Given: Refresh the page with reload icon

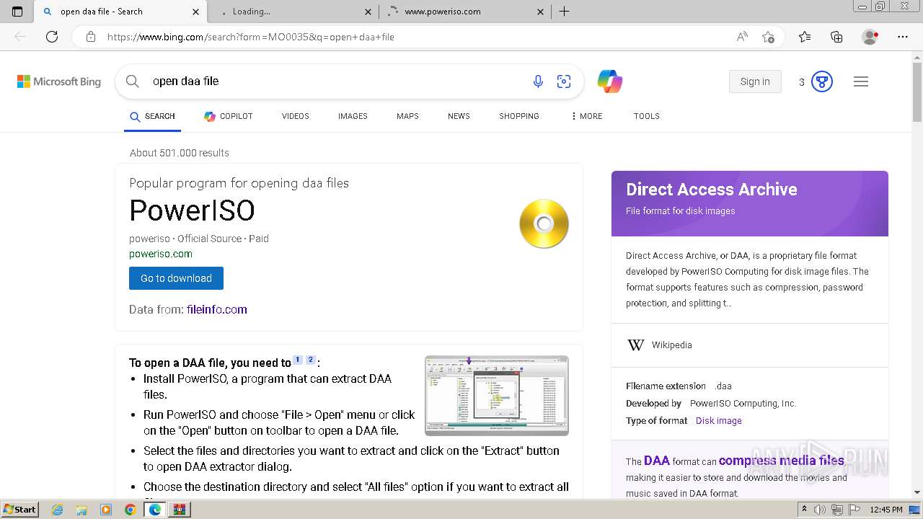Looking at the screenshot, I should tap(52, 37).
